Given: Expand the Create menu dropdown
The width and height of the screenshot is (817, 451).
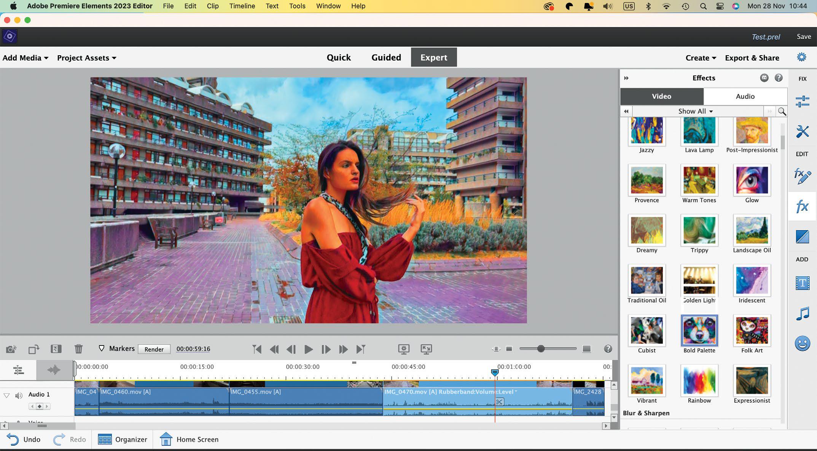Looking at the screenshot, I should tap(701, 57).
